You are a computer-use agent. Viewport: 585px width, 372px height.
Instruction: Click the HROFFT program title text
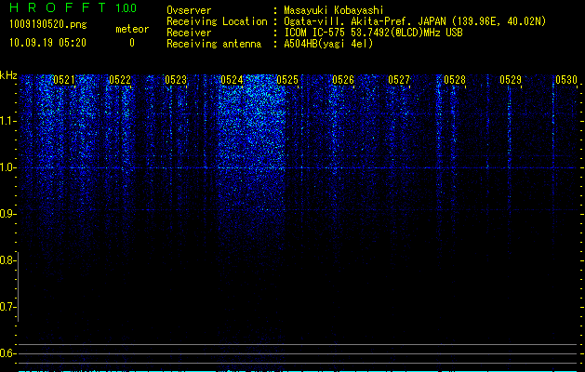[58, 7]
